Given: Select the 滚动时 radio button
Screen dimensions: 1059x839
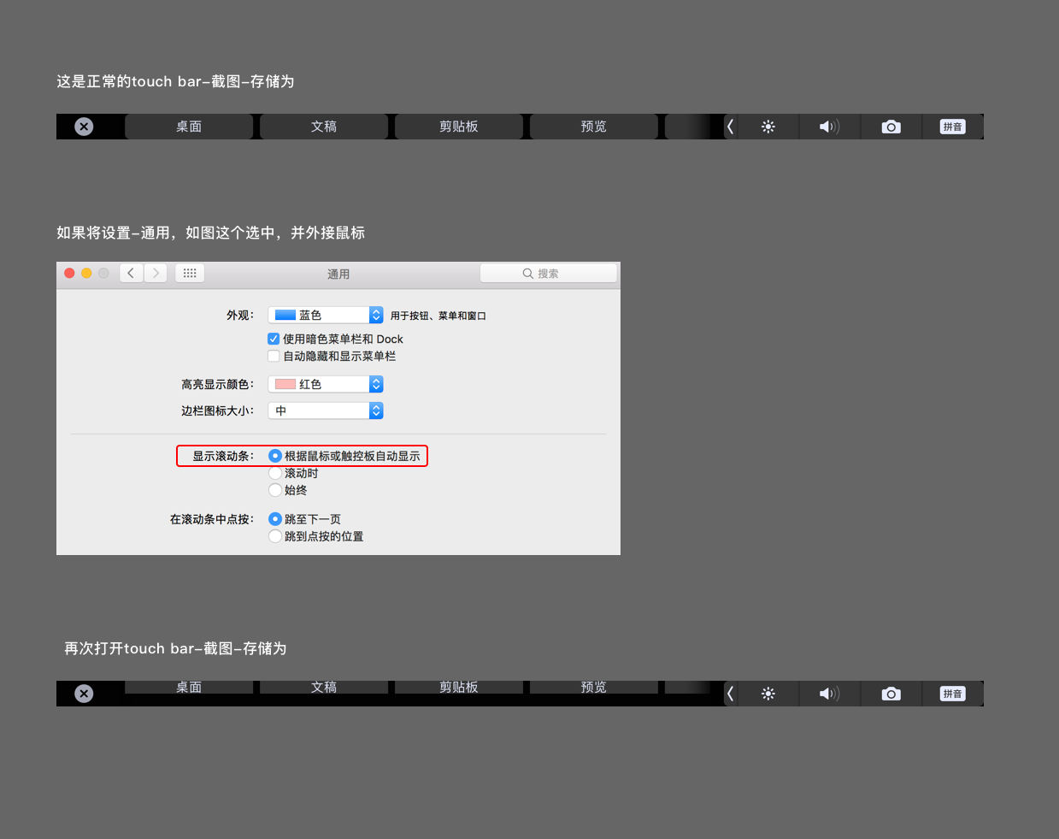Looking at the screenshot, I should tap(275, 473).
